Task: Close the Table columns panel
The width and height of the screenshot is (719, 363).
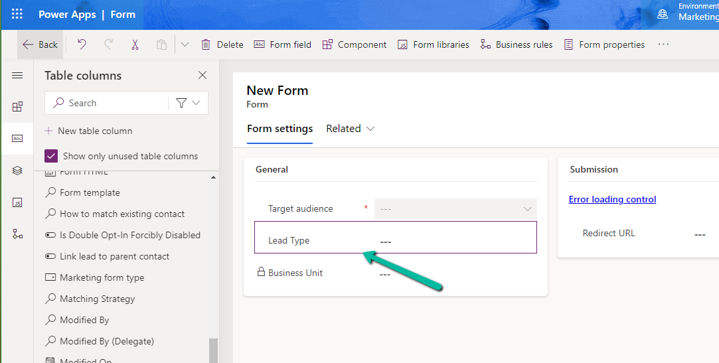Action: pos(202,76)
